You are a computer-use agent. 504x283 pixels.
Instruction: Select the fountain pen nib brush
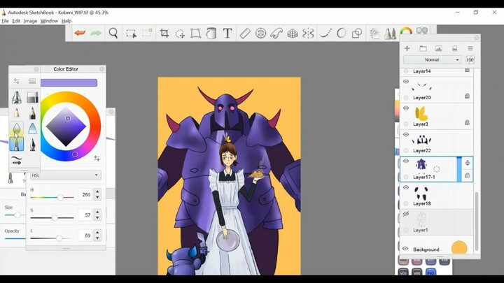tap(32, 145)
